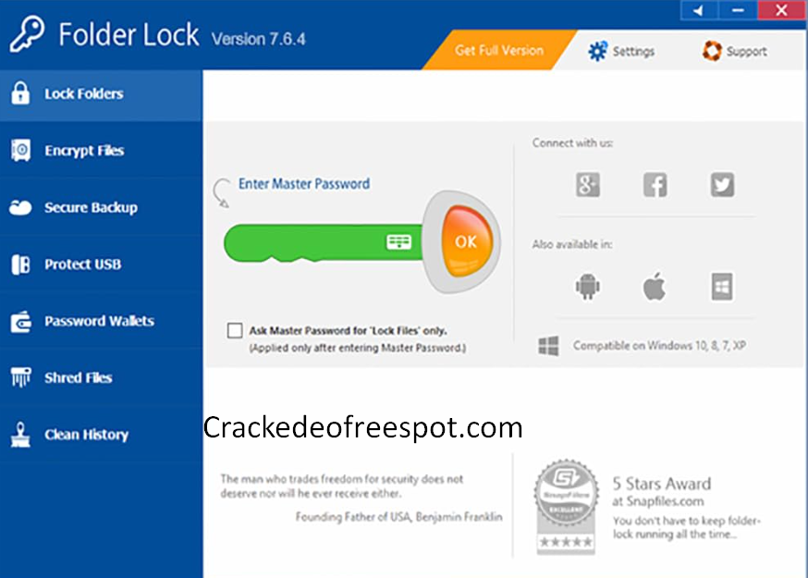The image size is (808, 578).
Task: Click the Facebook icon
Action: (655, 185)
